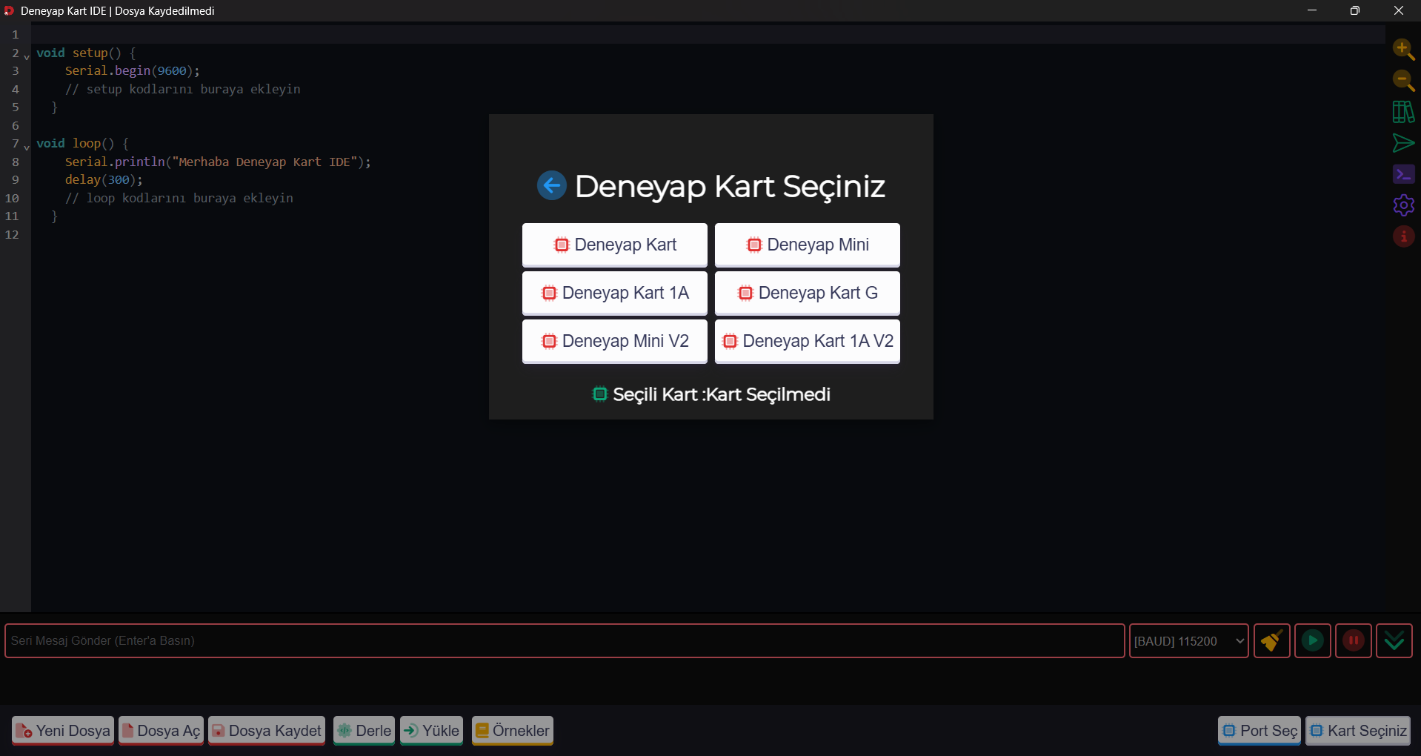Pause serial monitor with red pause button
The image size is (1421, 756).
point(1353,640)
